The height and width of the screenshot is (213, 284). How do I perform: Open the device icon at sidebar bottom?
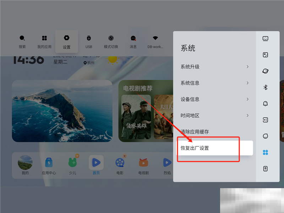[x=265, y=169]
